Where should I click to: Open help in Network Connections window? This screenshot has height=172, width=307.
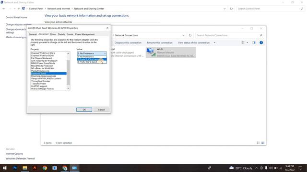point(261,43)
